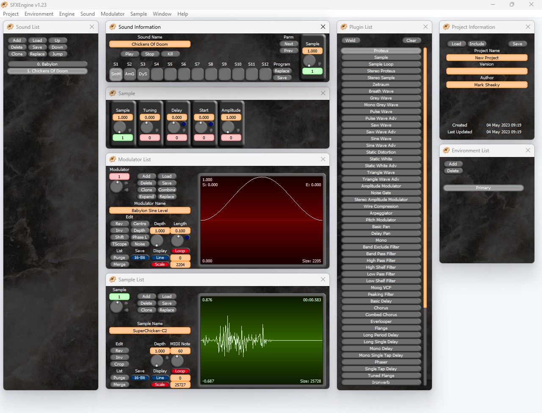Close the Plugin List panel

tap(426, 27)
